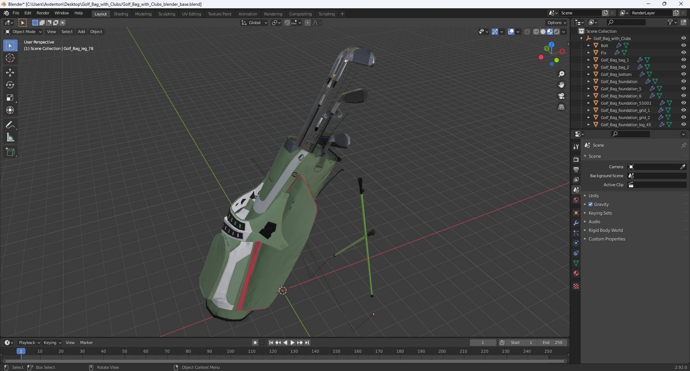690x371 pixels.
Task: Open Texture properties checker icon
Action: (x=576, y=286)
